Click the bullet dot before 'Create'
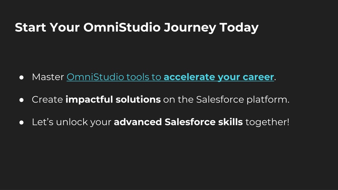 [21, 100]
